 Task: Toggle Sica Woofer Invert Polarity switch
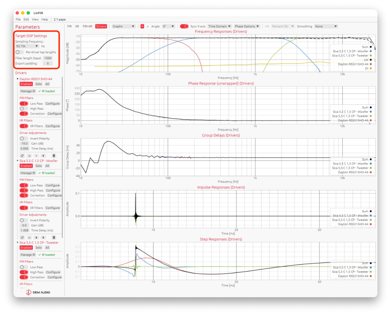(x=24, y=220)
